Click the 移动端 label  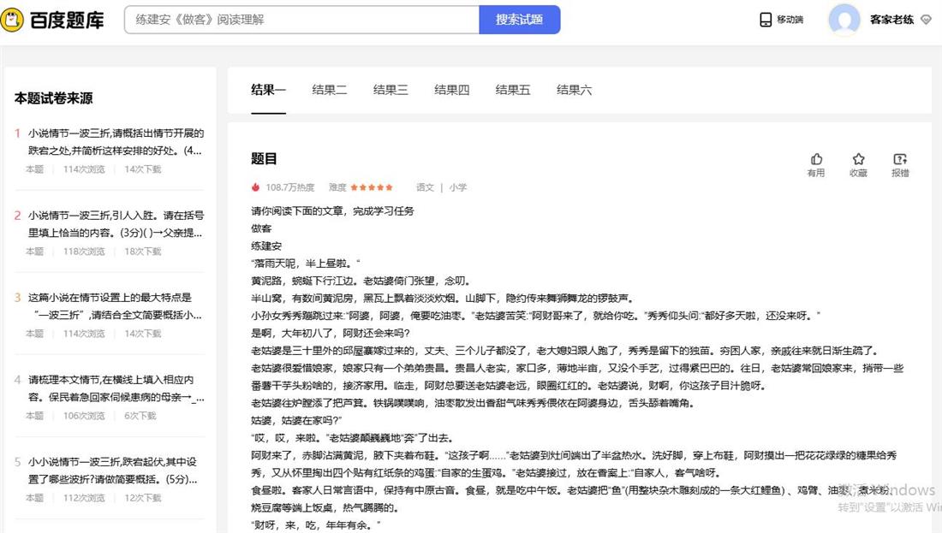point(790,20)
